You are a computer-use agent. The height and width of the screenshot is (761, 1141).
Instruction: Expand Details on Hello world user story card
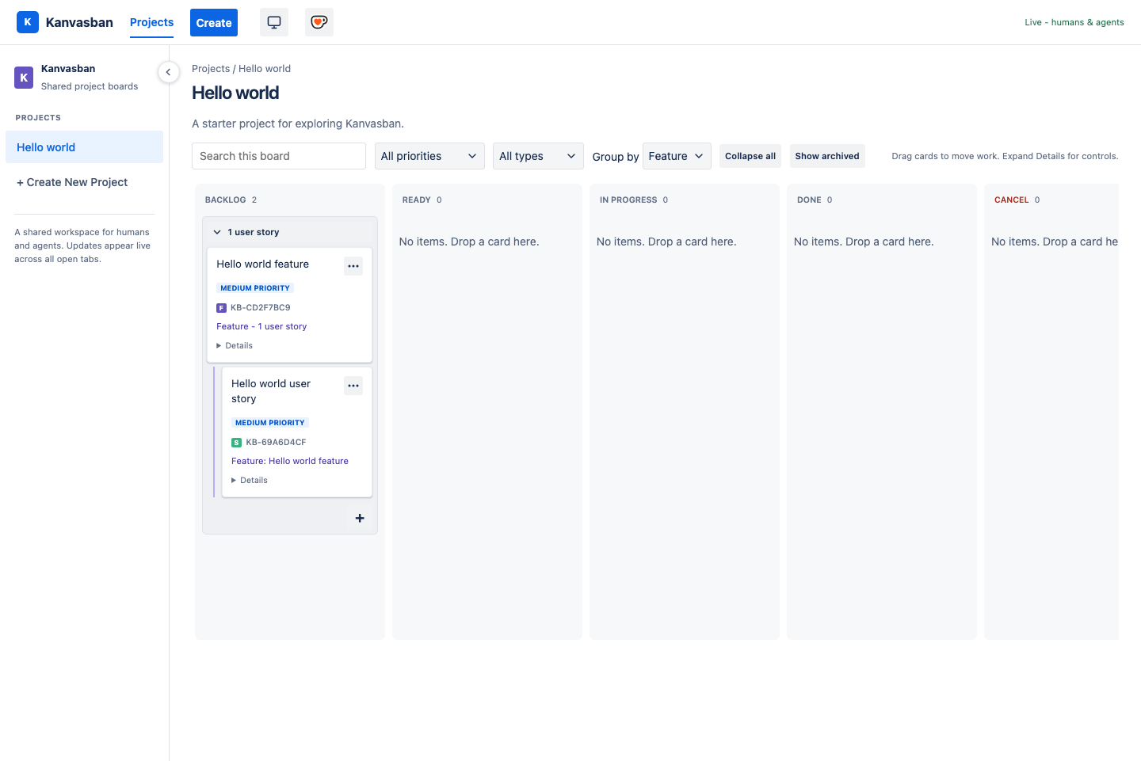[250, 480]
